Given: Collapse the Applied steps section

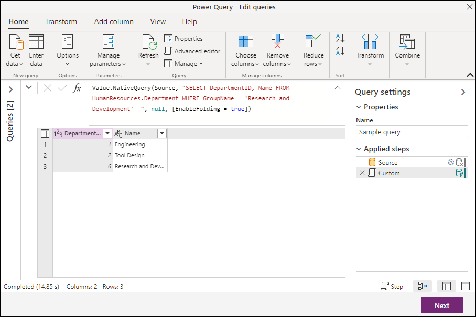Looking at the screenshot, I should point(359,149).
